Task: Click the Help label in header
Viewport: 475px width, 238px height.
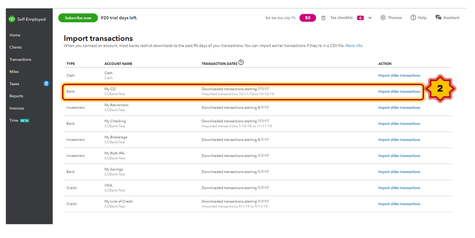Action: 422,18
